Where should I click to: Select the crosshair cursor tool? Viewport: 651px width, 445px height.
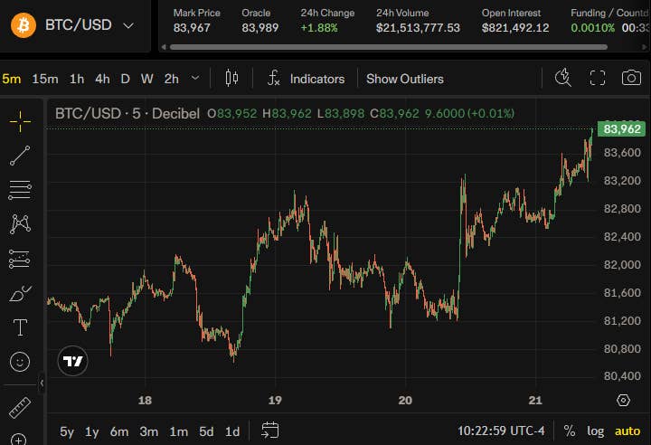click(x=20, y=121)
